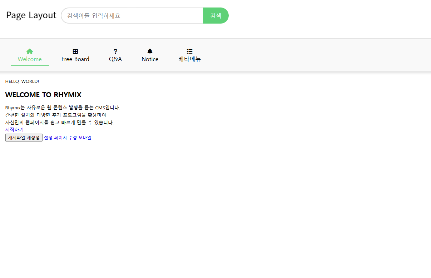Screen dimensions: 431x278
Task: Click the grid icon above Free Board
Action: point(75,51)
